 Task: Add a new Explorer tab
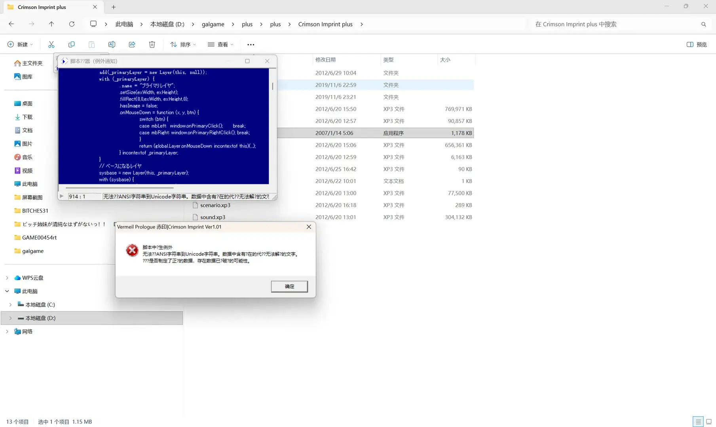(114, 7)
